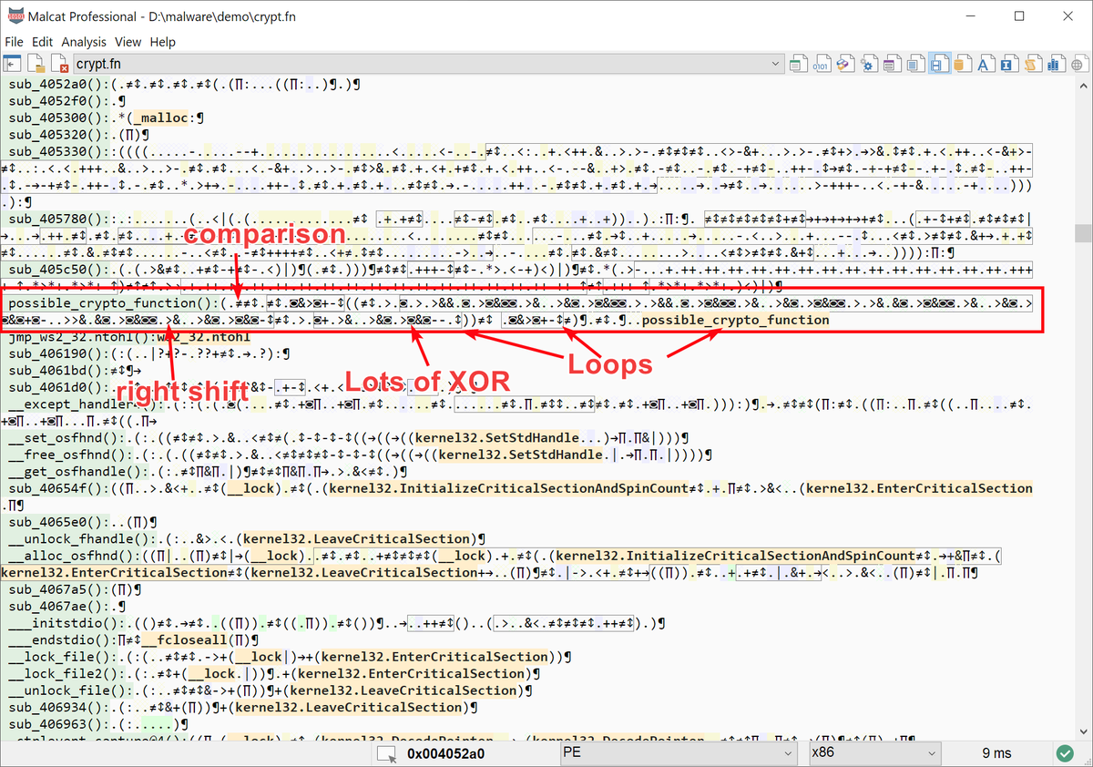
Task: Open the blue bar chart view icon
Action: tap(1057, 64)
